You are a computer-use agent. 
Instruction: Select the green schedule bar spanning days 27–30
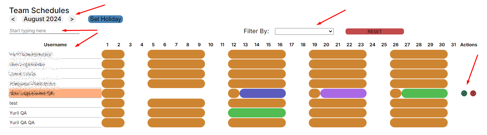pyautogui.click(x=424, y=93)
